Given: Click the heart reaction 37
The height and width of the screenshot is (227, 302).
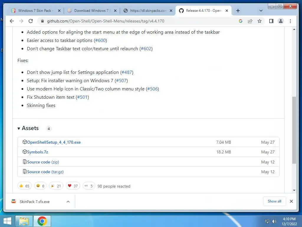Looking at the screenshot, I should tap(73, 186).
